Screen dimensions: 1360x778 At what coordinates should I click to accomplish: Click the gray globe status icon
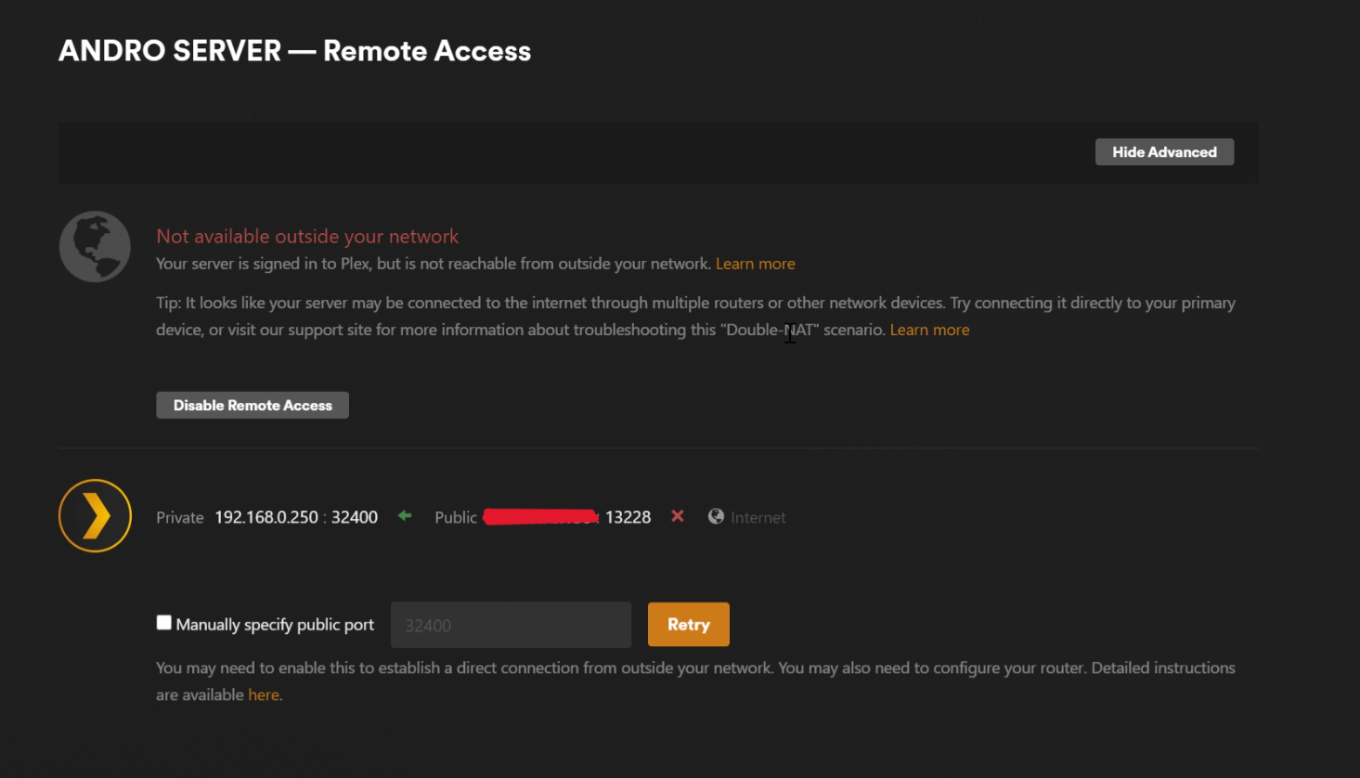95,246
